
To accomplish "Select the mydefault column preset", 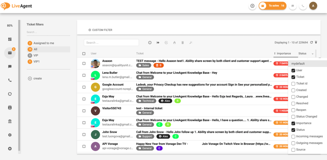I will 308,64.
